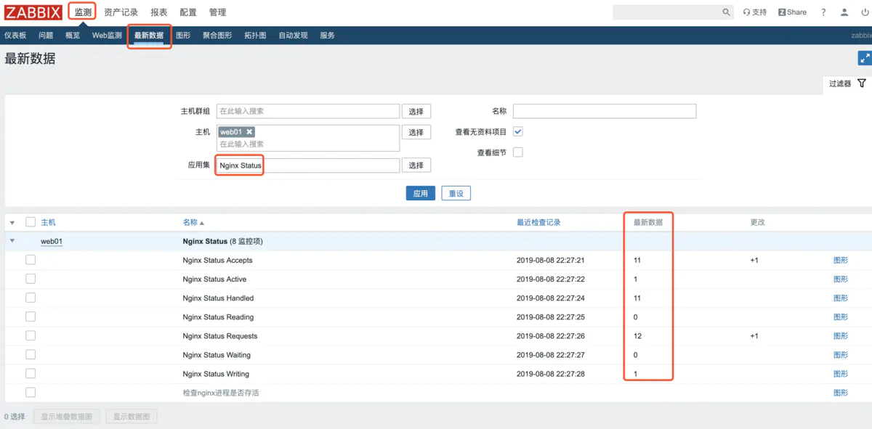Open the 支持 support link
The width and height of the screenshot is (872, 429).
[755, 12]
